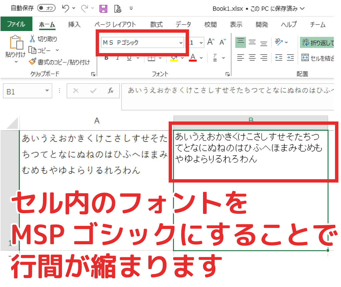Click the insert function fx icon
Screen dimensions: 341x287
[x=111, y=91]
